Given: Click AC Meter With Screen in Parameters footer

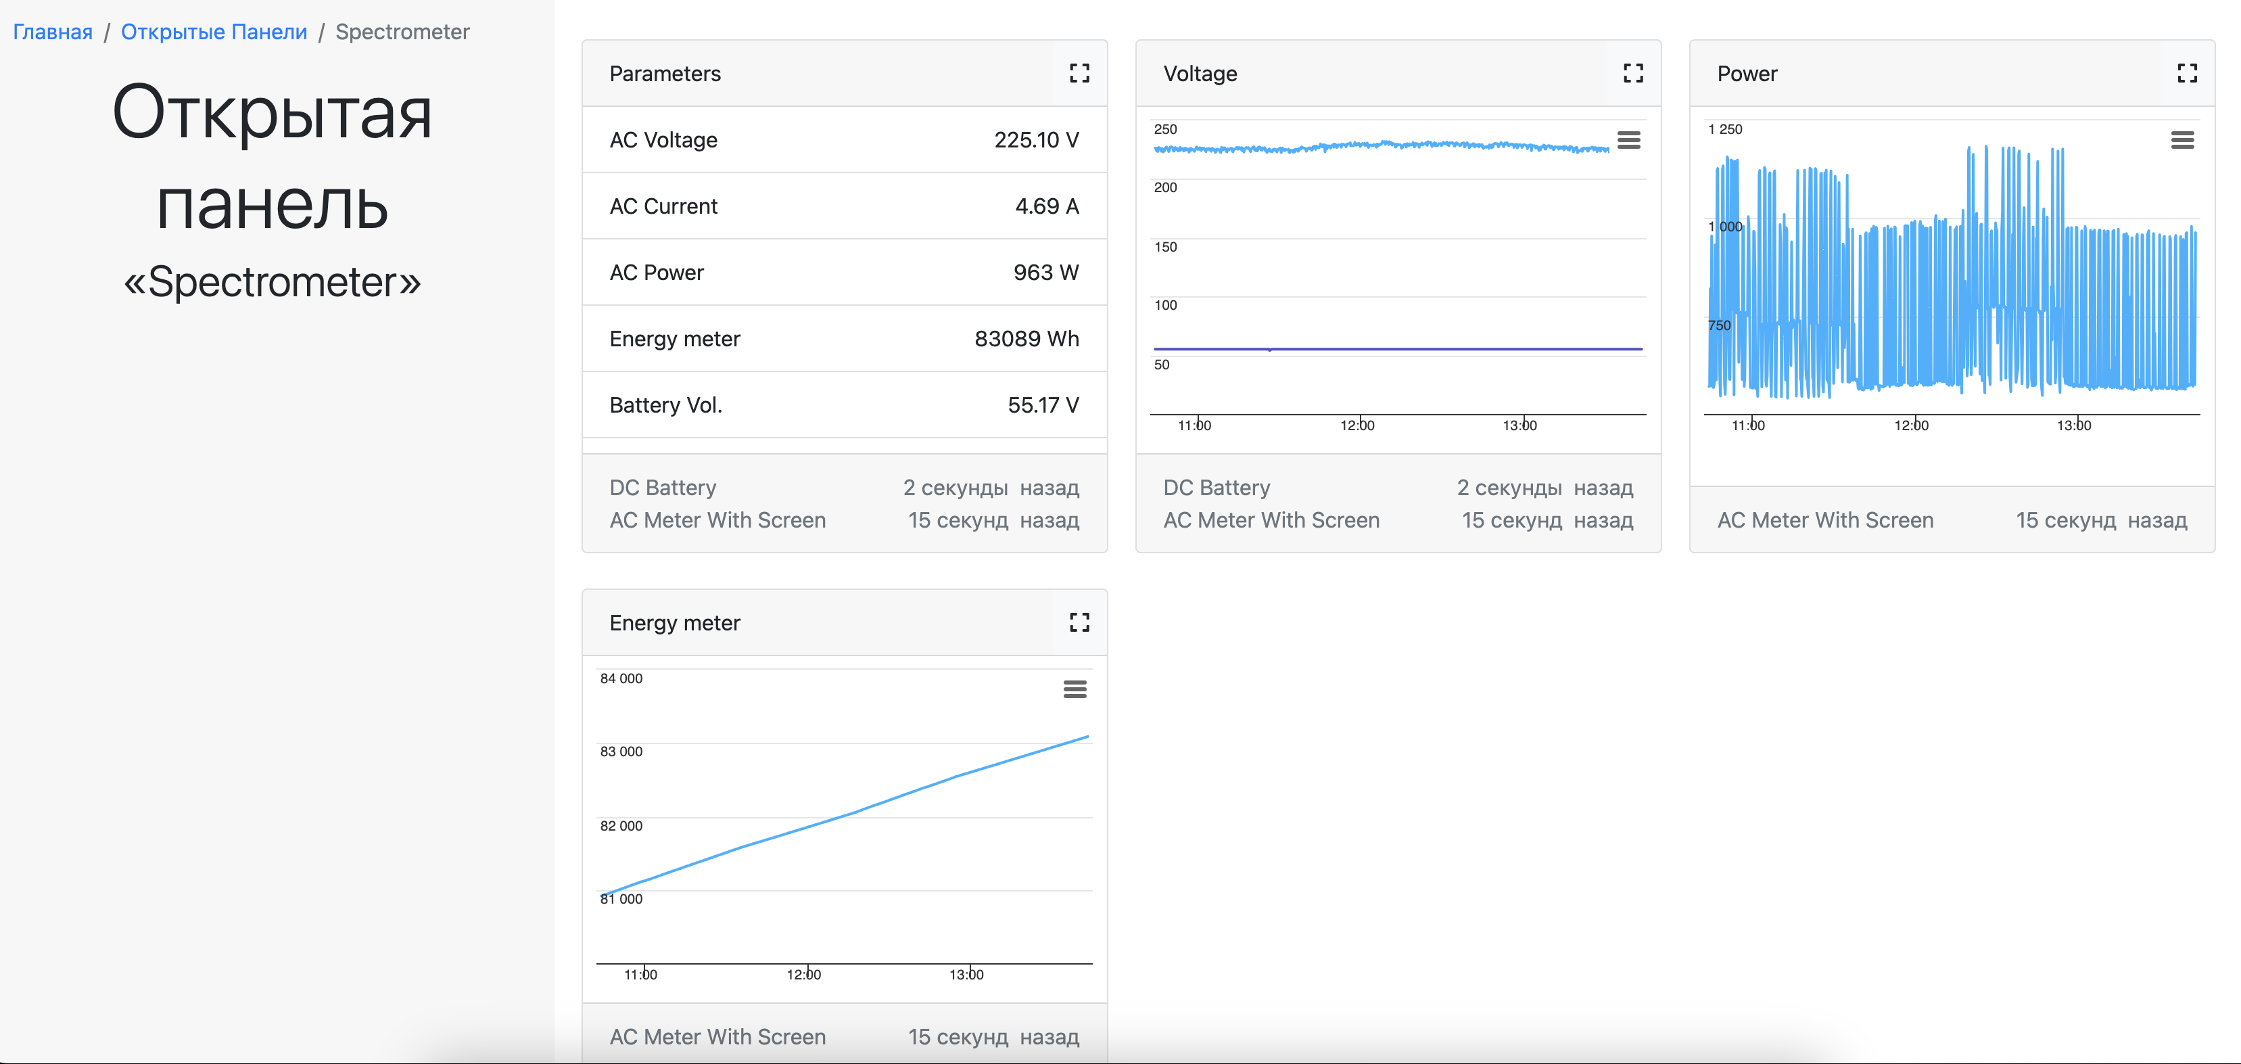Looking at the screenshot, I should (717, 519).
